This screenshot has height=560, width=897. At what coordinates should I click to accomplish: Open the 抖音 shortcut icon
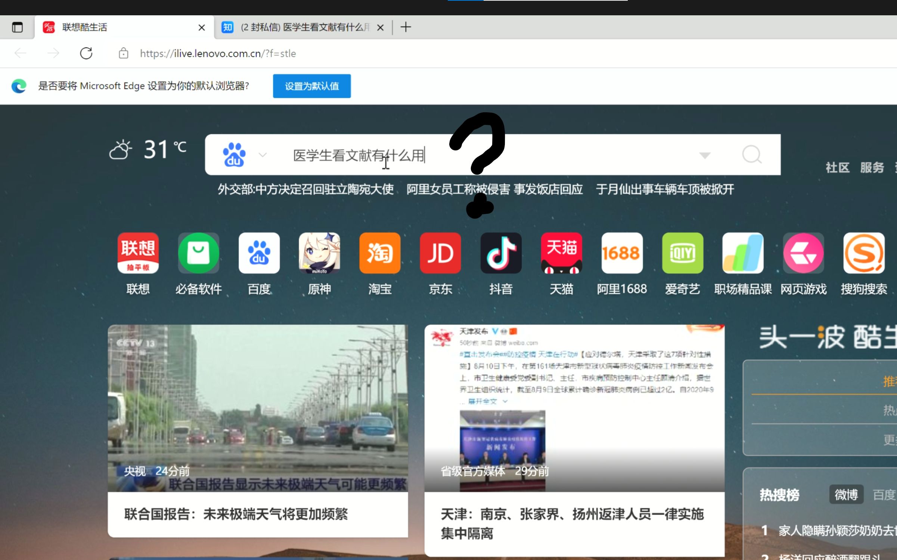coord(501,253)
